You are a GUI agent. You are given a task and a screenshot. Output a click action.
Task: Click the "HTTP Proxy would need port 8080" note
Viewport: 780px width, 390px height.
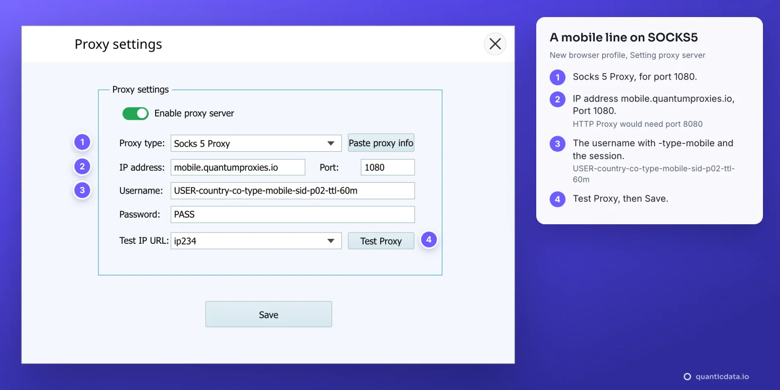[x=638, y=124]
